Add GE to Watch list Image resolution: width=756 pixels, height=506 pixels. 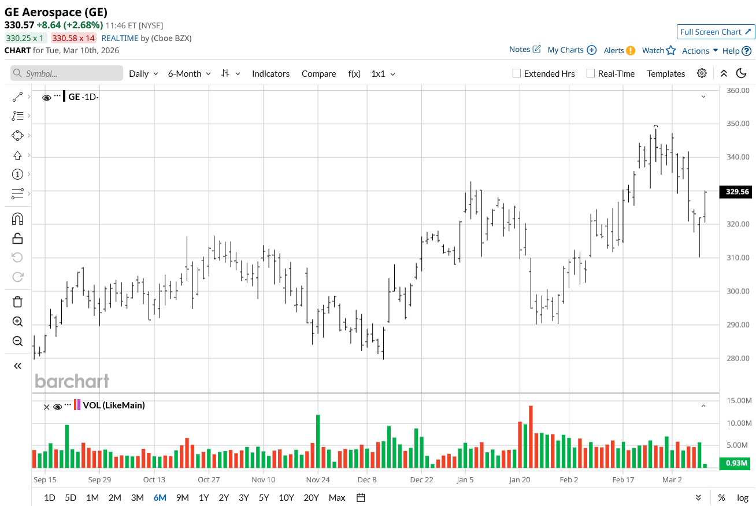point(659,50)
